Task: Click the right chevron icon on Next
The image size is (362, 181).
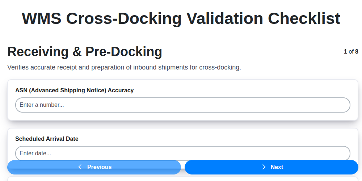Action: pos(264,167)
